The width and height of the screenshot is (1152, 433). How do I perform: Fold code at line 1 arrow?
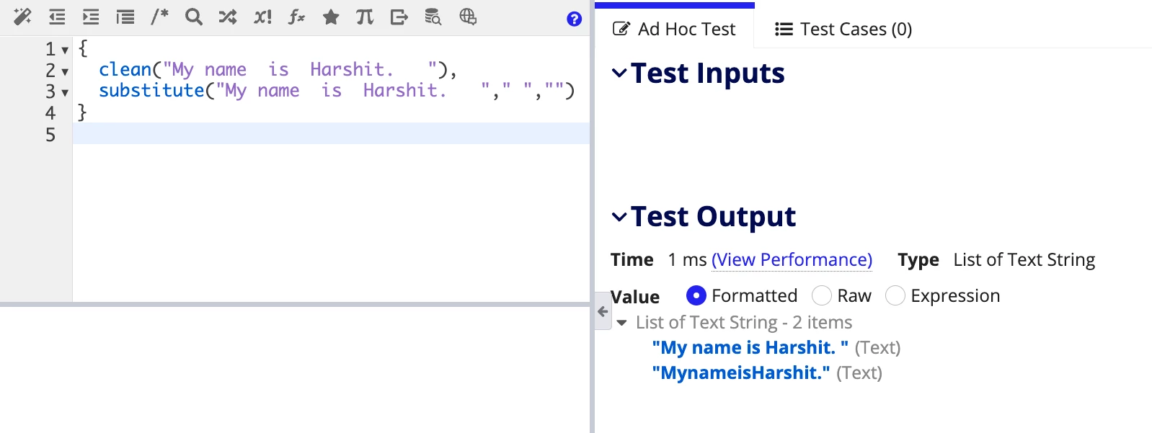pos(65,50)
